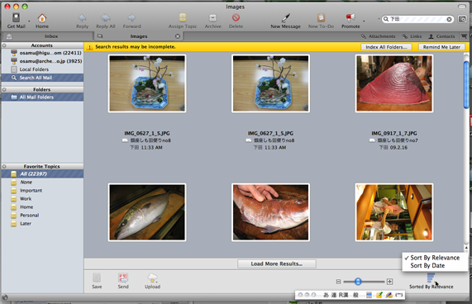Open the tuna block IMG_0917_1_7 thumbnail
472x304 pixels.
click(x=394, y=83)
